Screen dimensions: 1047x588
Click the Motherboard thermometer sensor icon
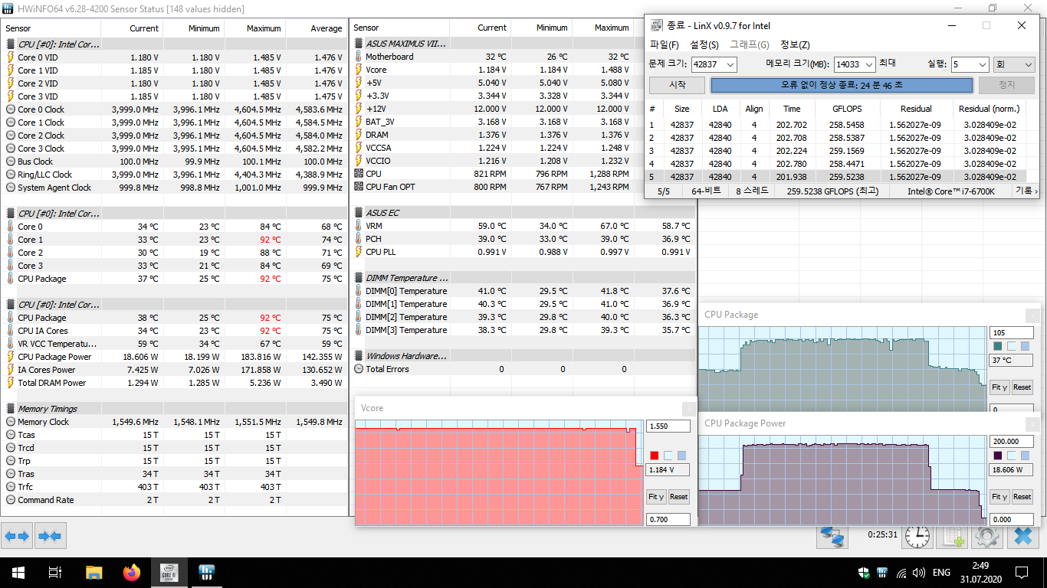358,57
